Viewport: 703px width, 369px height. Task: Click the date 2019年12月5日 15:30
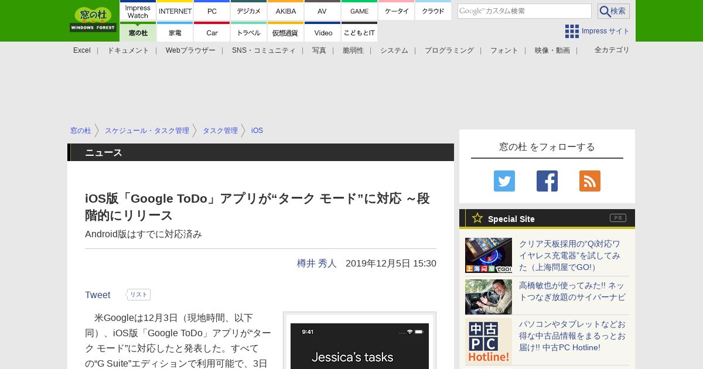click(391, 264)
